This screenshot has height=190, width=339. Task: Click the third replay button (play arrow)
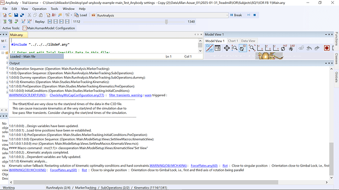61,22
